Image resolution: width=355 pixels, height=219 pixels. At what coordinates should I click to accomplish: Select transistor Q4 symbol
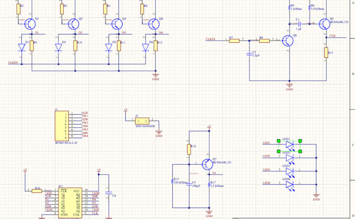coord(154,24)
